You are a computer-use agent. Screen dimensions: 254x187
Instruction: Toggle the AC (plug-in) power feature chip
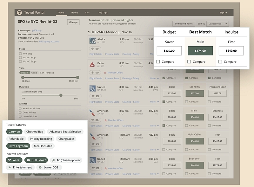(66, 160)
